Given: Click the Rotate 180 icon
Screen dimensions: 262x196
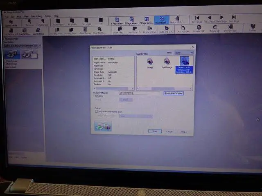Looking at the screenshot, I should 199,29.
